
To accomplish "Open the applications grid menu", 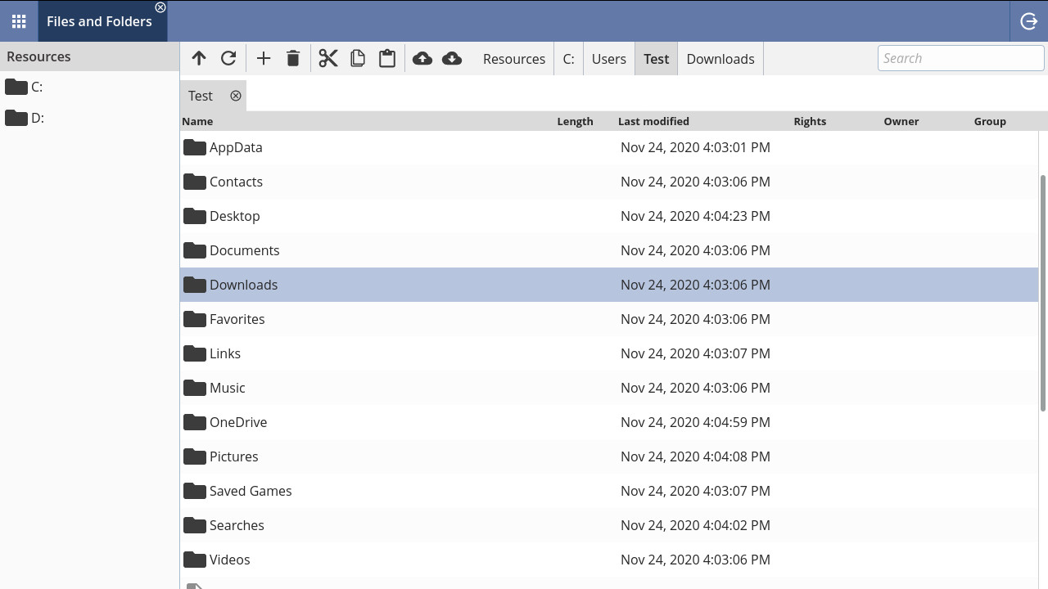I will (19, 21).
